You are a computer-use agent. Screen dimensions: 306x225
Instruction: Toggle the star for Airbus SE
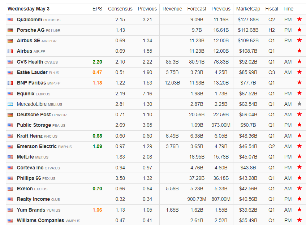click(x=299, y=40)
